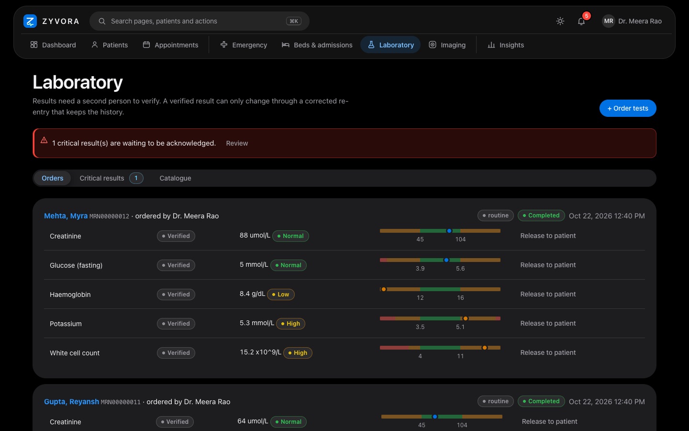
Task: Open the Catalogue tab
Action: coord(175,178)
